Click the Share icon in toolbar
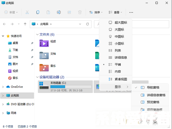The image size is (172, 129). (69, 12)
